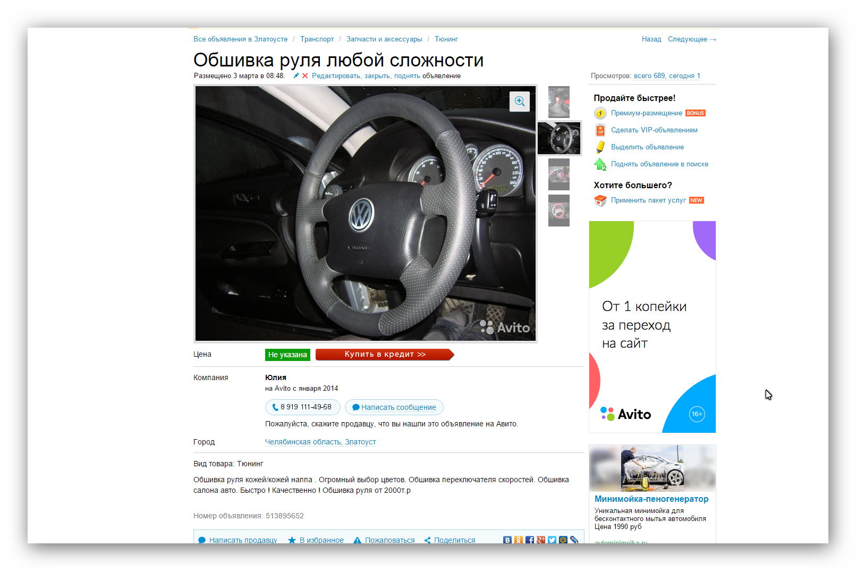Screen dimensions: 856x571
Task: Click the text Размещено 3 марта в 08:48
Action: pyautogui.click(x=239, y=76)
